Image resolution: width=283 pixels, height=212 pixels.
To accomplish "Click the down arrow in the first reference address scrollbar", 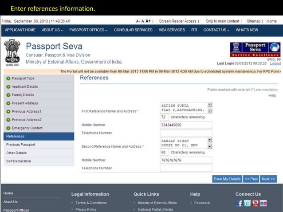I will (210, 111).
